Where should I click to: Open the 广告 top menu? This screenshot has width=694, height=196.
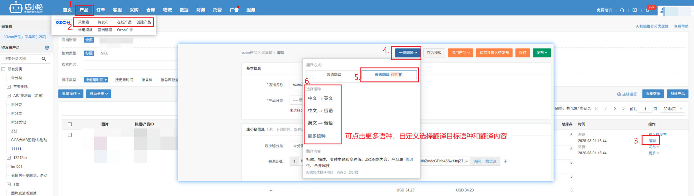[234, 10]
